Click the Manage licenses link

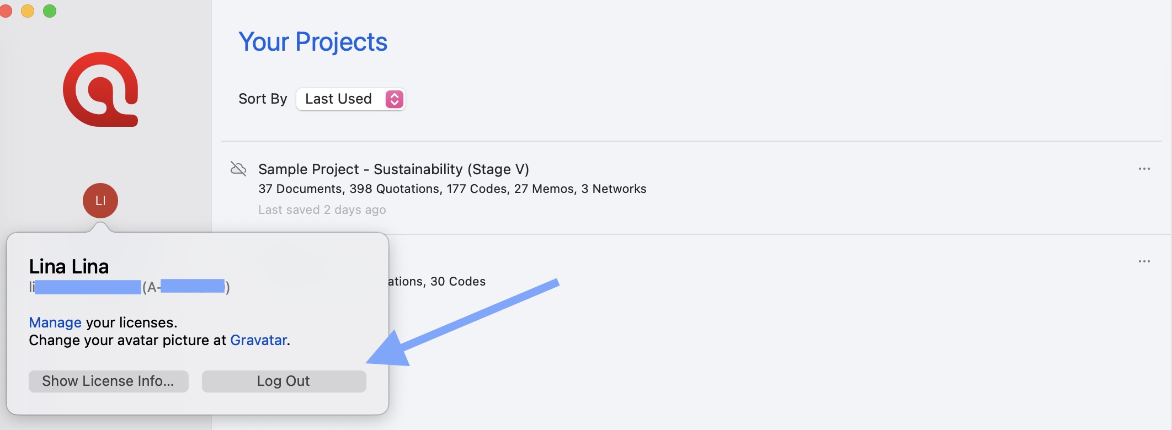(x=55, y=322)
